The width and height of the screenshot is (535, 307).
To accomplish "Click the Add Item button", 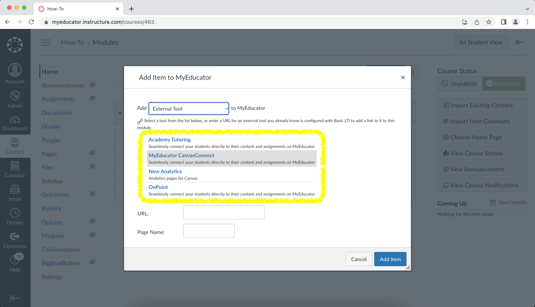I will [x=390, y=259].
